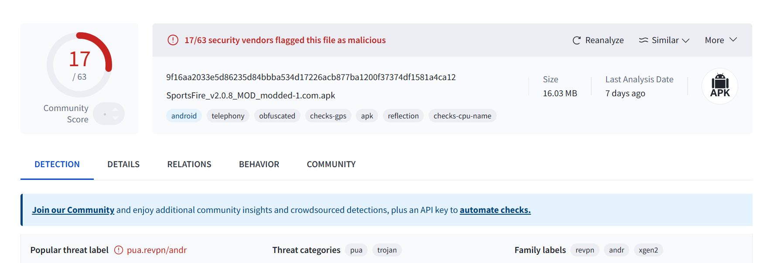This screenshot has height=263, width=760.
Task: Click the revpn family label chip
Action: point(585,250)
